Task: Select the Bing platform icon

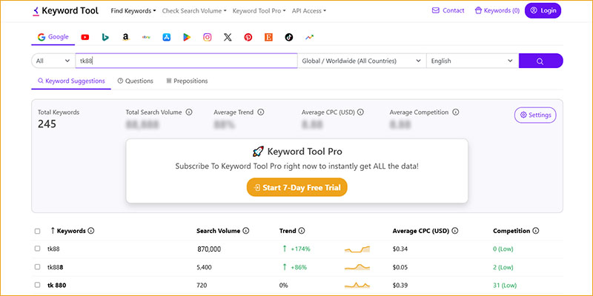Action: tap(105, 37)
